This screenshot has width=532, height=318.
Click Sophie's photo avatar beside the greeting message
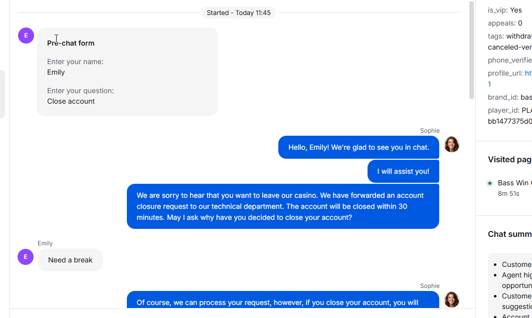(452, 144)
